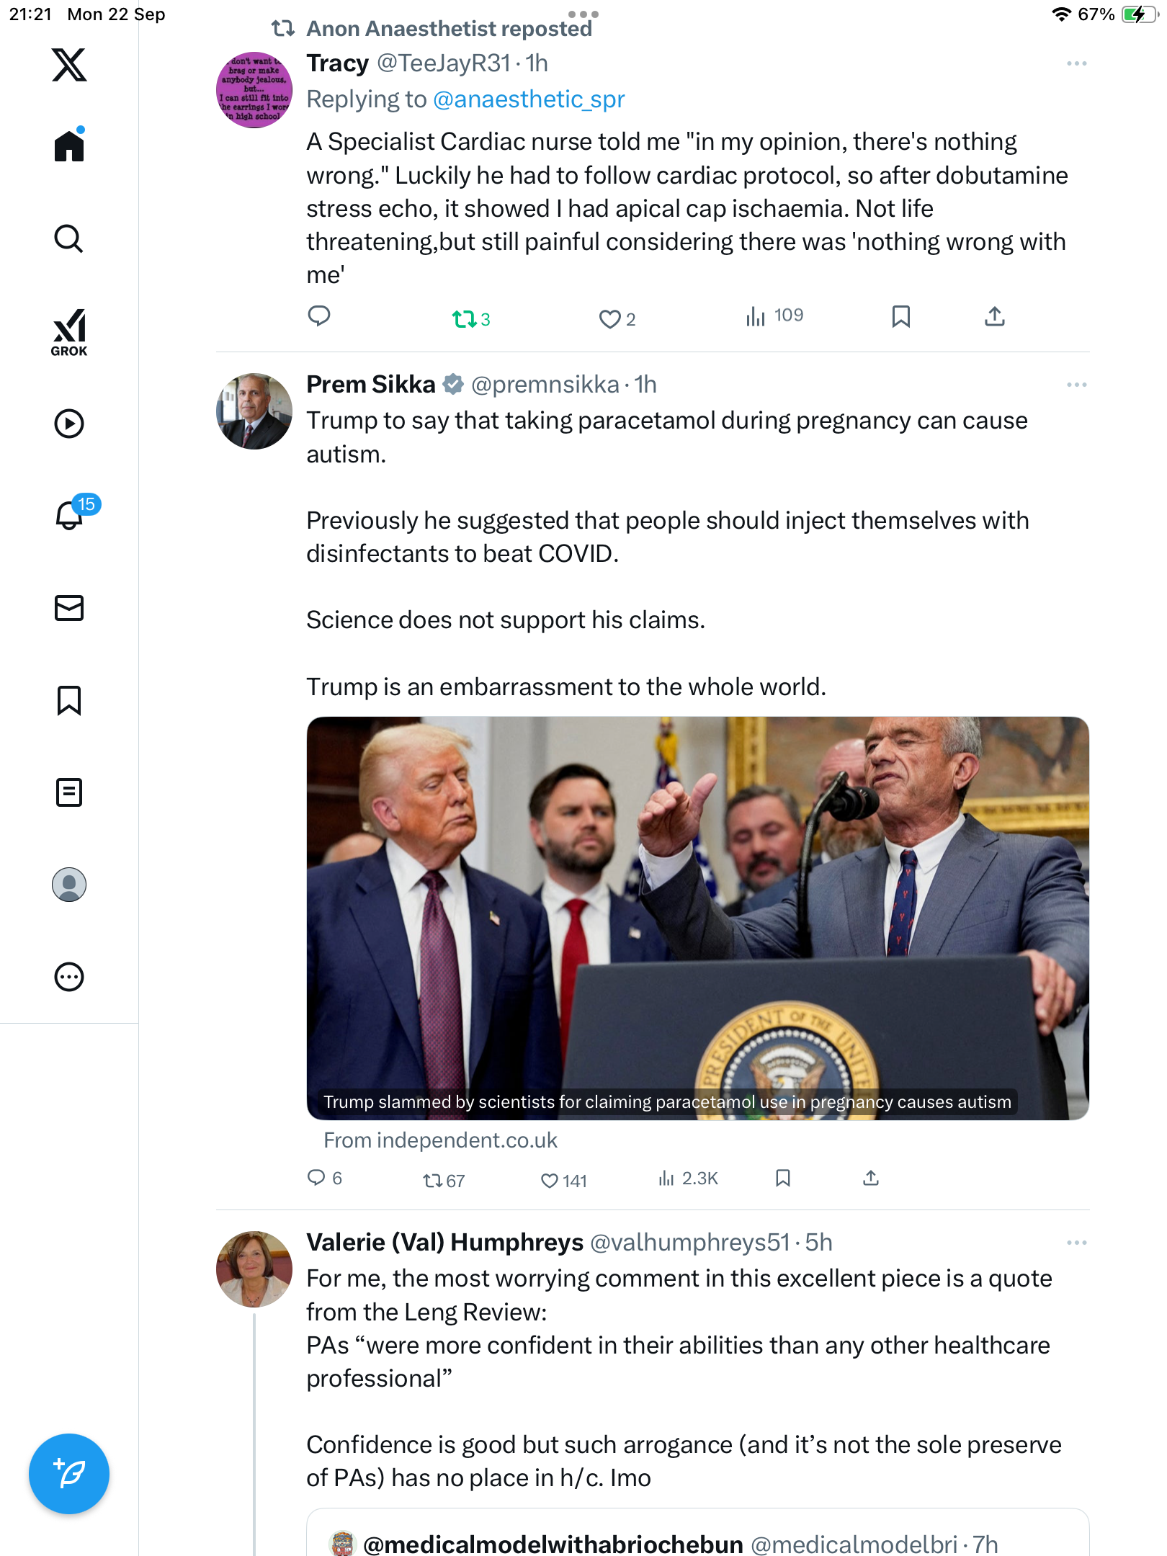Viewport: 1167px width, 1556px height.
Task: Open the Independent article image card
Action: [x=697, y=917]
